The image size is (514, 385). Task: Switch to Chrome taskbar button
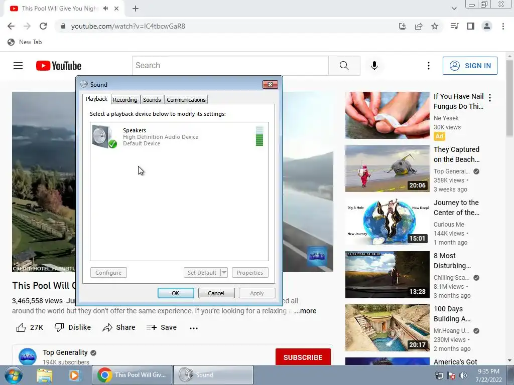pyautogui.click(x=132, y=375)
